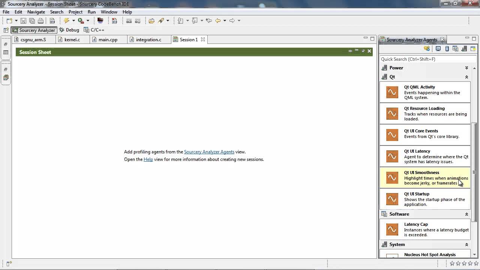Open the File menu
480x270 pixels.
pyautogui.click(x=6, y=12)
